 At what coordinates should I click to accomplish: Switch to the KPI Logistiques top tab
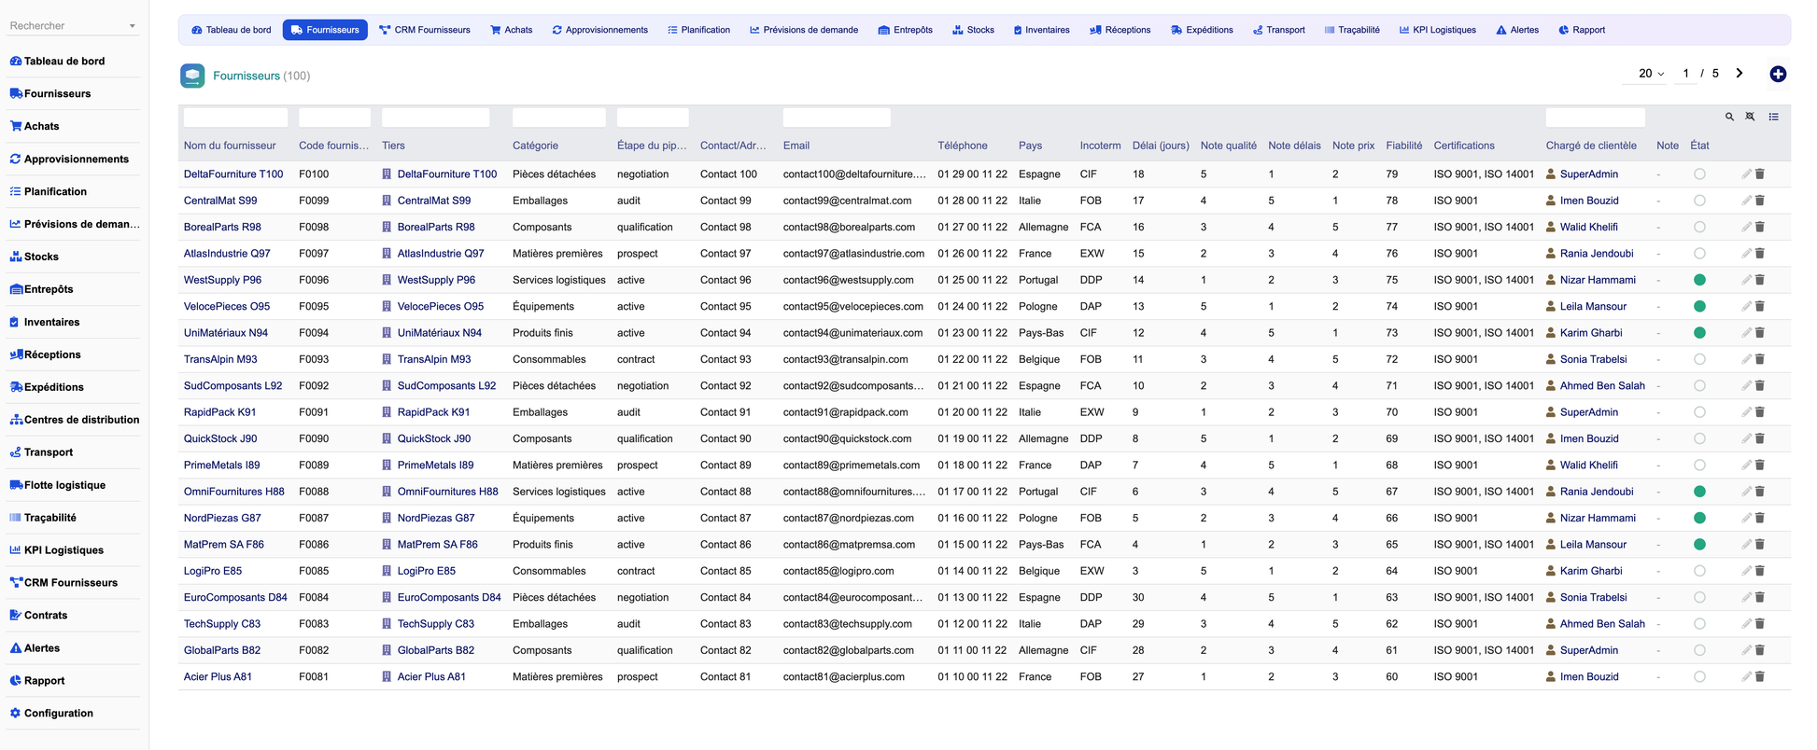coord(1438,30)
